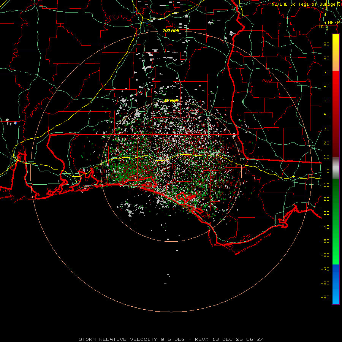Viewport: 342px width, 342px height.
Task: Click the NEXLAB-College of DuPage credit text
Action: [306, 4]
